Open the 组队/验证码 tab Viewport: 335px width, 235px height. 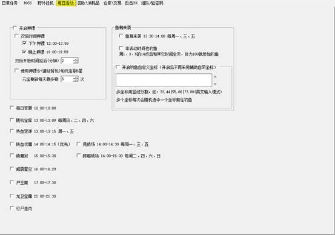point(152,3)
